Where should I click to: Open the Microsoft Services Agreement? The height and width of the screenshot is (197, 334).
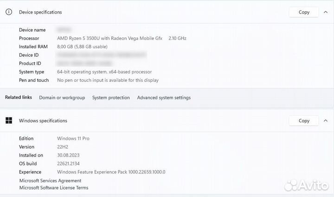[x=50, y=181]
